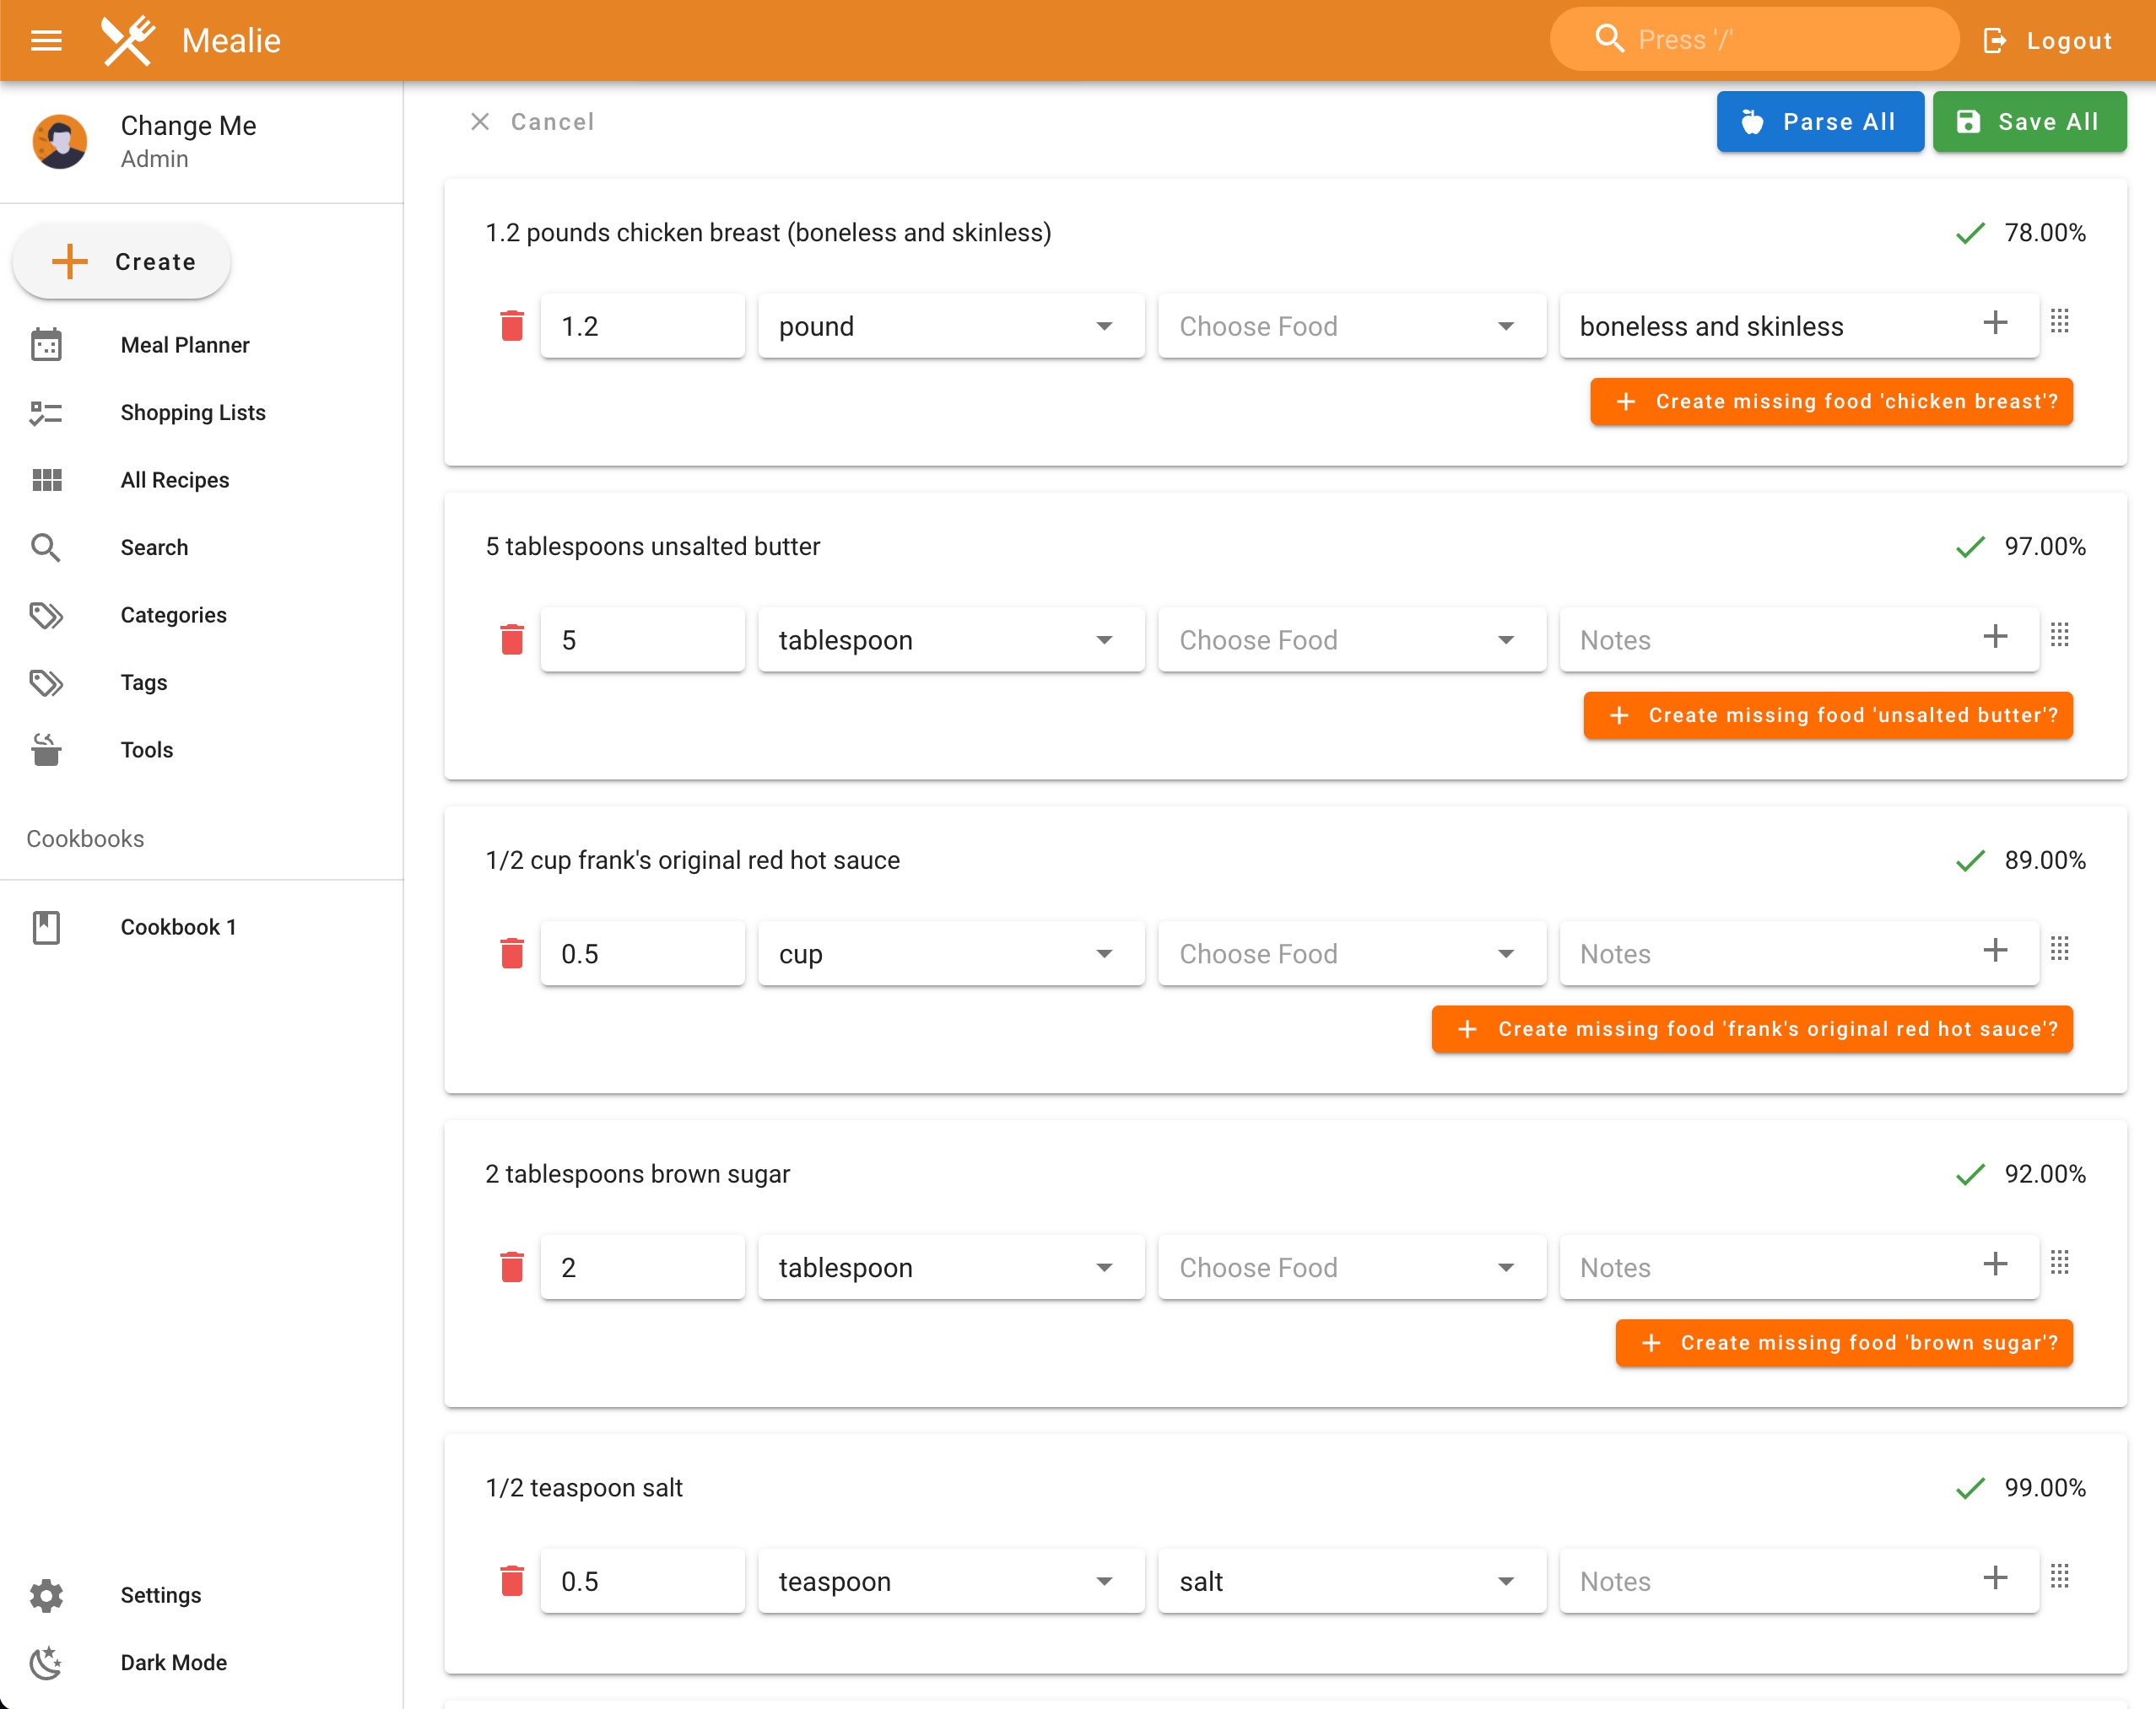Click the Mealie logo icon

(128, 40)
